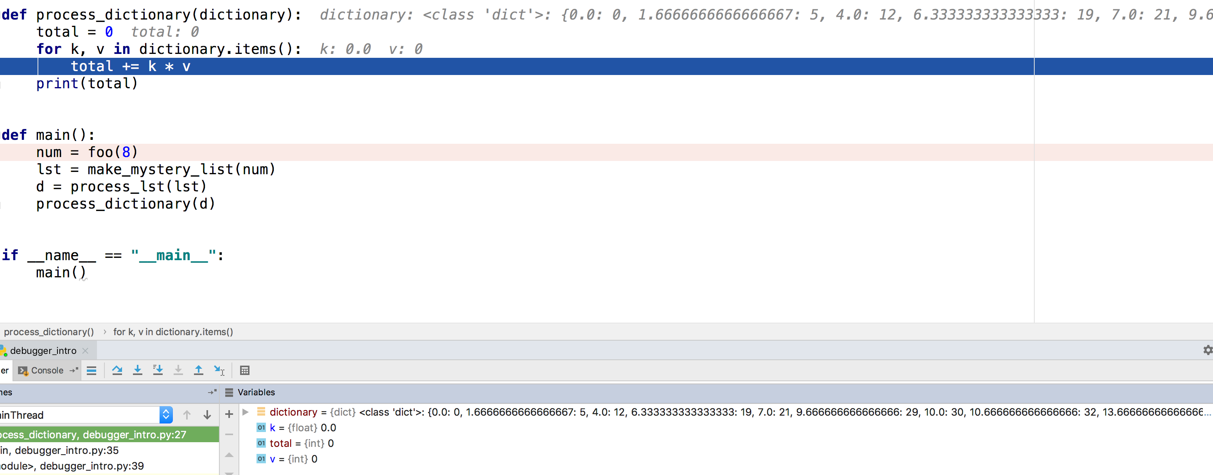The height and width of the screenshot is (475, 1213).
Task: Select the debugger_intro session tab
Action: [43, 350]
